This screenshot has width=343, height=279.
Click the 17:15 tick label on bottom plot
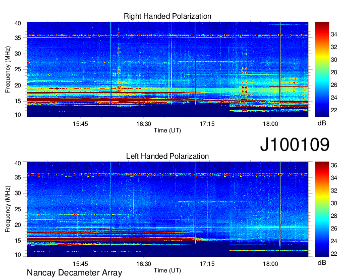[x=207, y=264]
